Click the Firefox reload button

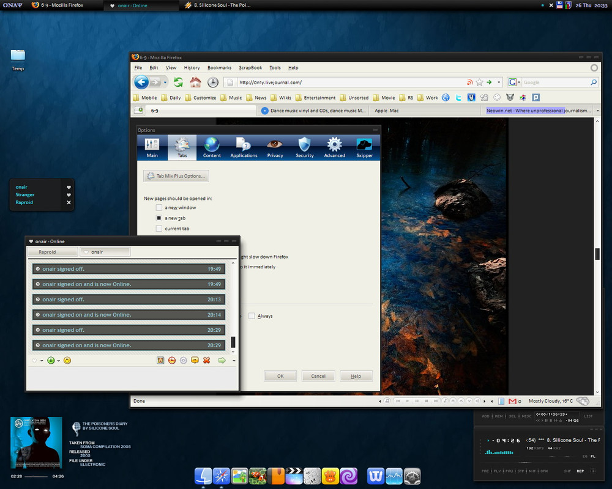178,83
